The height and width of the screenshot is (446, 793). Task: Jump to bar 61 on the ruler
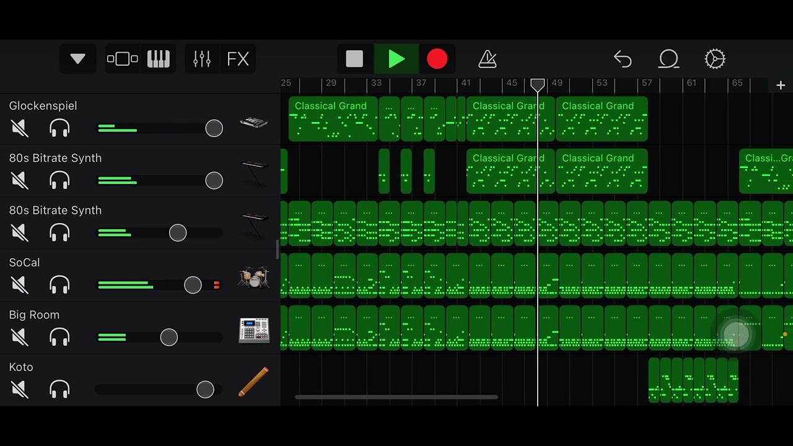click(x=691, y=83)
